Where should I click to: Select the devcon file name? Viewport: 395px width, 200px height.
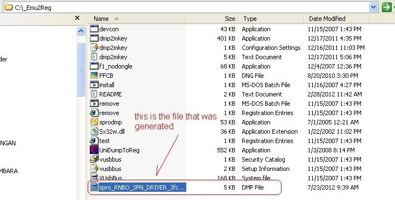click(109, 29)
